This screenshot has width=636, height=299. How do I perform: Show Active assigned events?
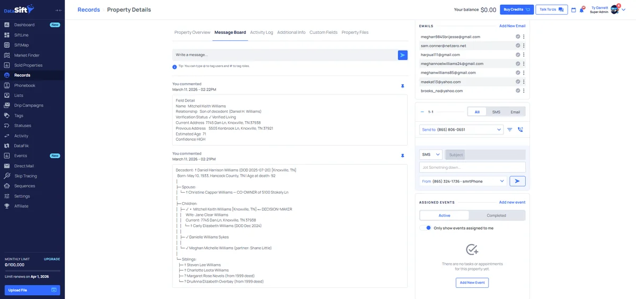click(x=444, y=215)
